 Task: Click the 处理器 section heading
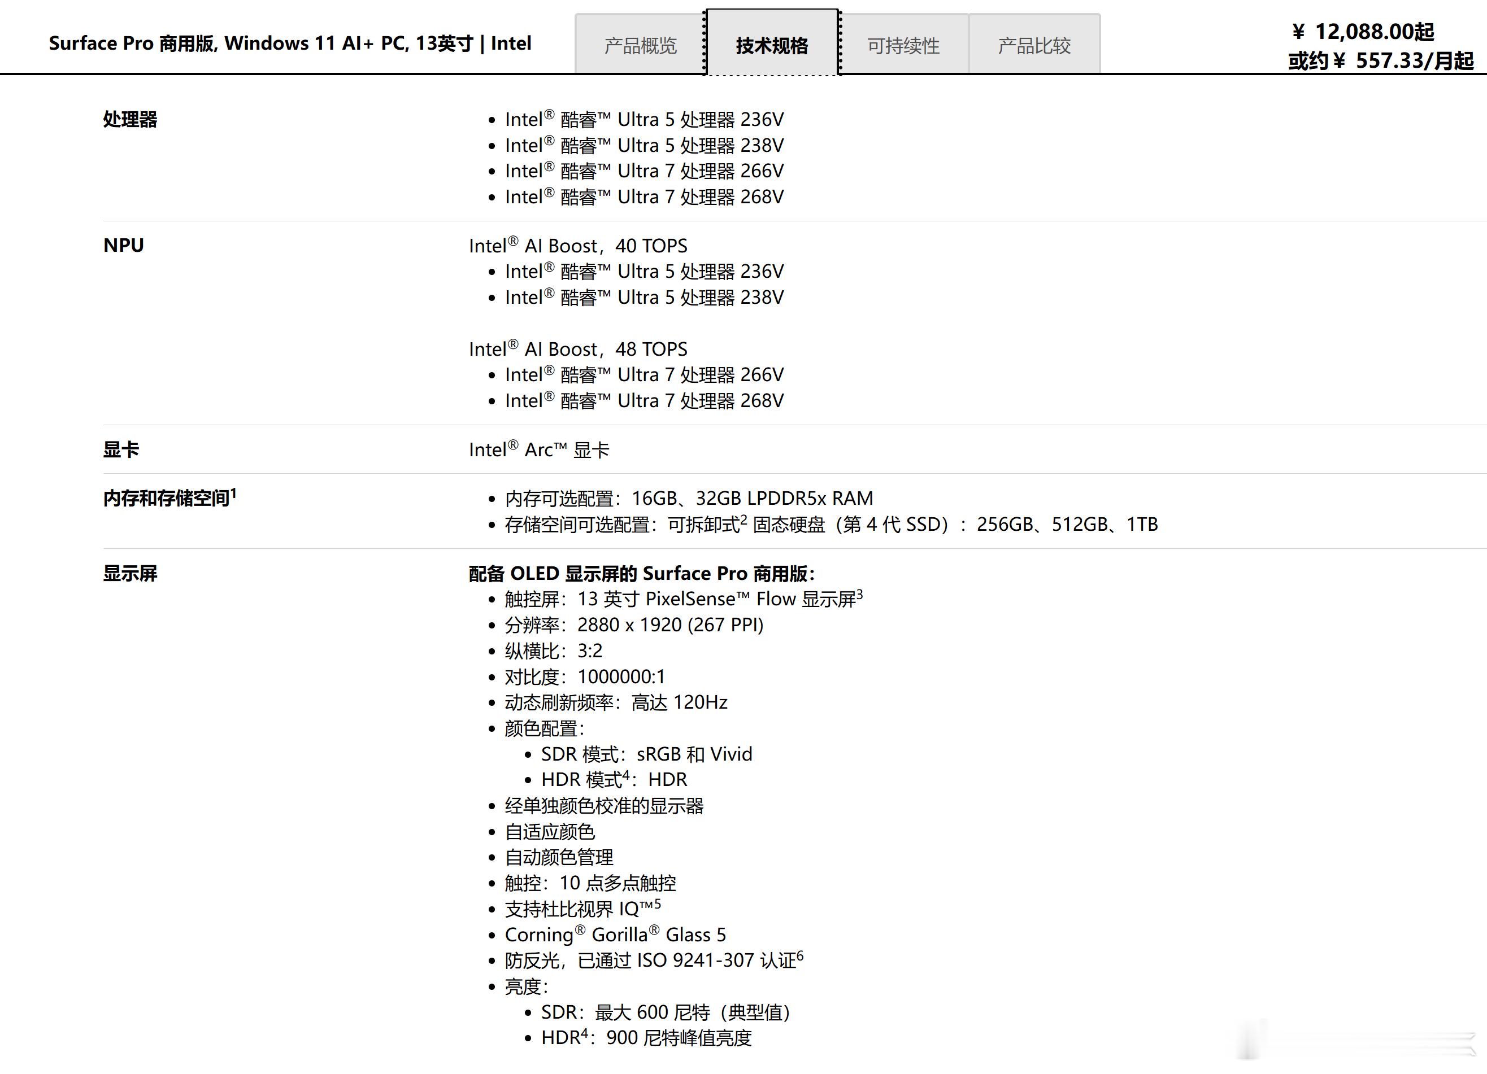click(130, 119)
